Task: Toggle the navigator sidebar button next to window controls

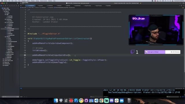Action: click(x=7, y=3)
